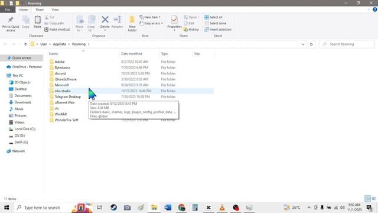Click Select all
Screen dimensions: 378x213
click(213, 17)
